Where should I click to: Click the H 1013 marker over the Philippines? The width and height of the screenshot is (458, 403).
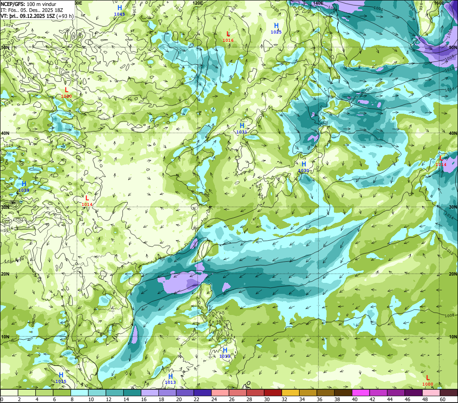(x=225, y=353)
